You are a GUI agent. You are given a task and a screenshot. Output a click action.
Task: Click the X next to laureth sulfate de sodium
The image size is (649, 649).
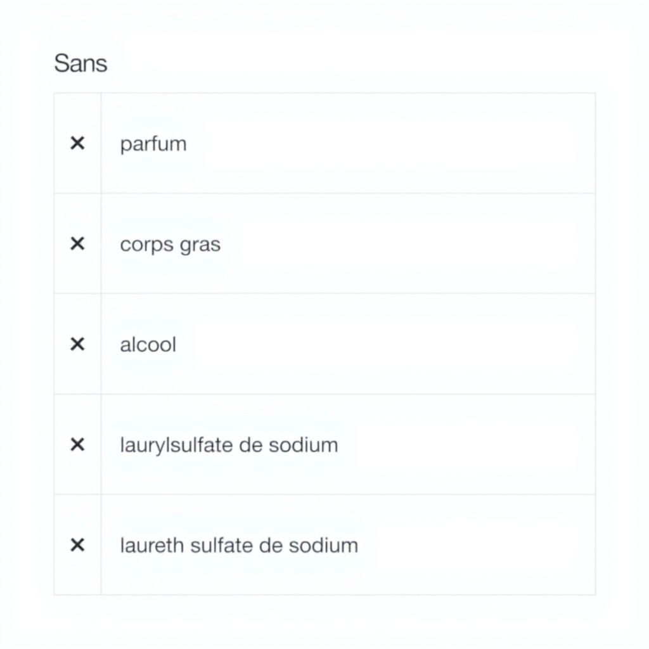77,544
